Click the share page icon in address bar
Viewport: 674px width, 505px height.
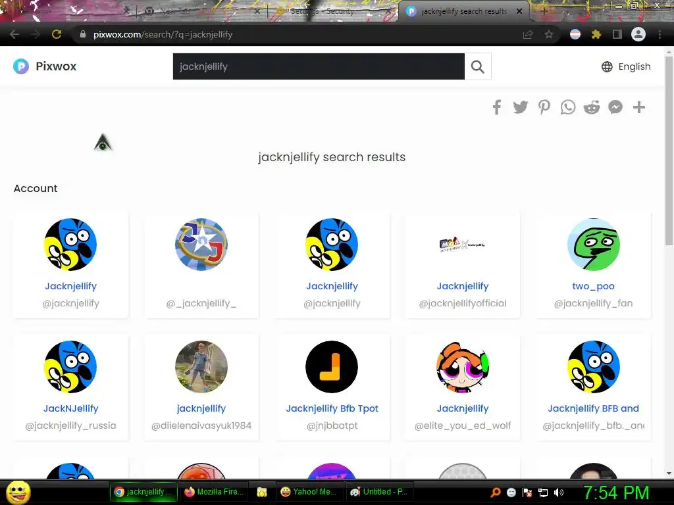coord(528,34)
